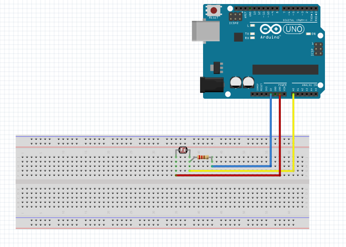The image size is (346, 247).
Task: Click the A1 analog input pin
Action: tap(298, 94)
